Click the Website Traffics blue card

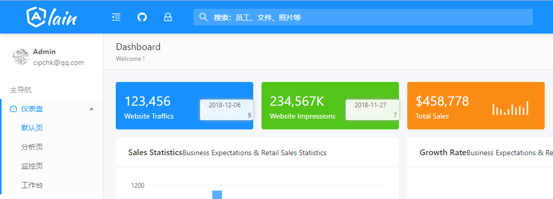pyautogui.click(x=185, y=106)
